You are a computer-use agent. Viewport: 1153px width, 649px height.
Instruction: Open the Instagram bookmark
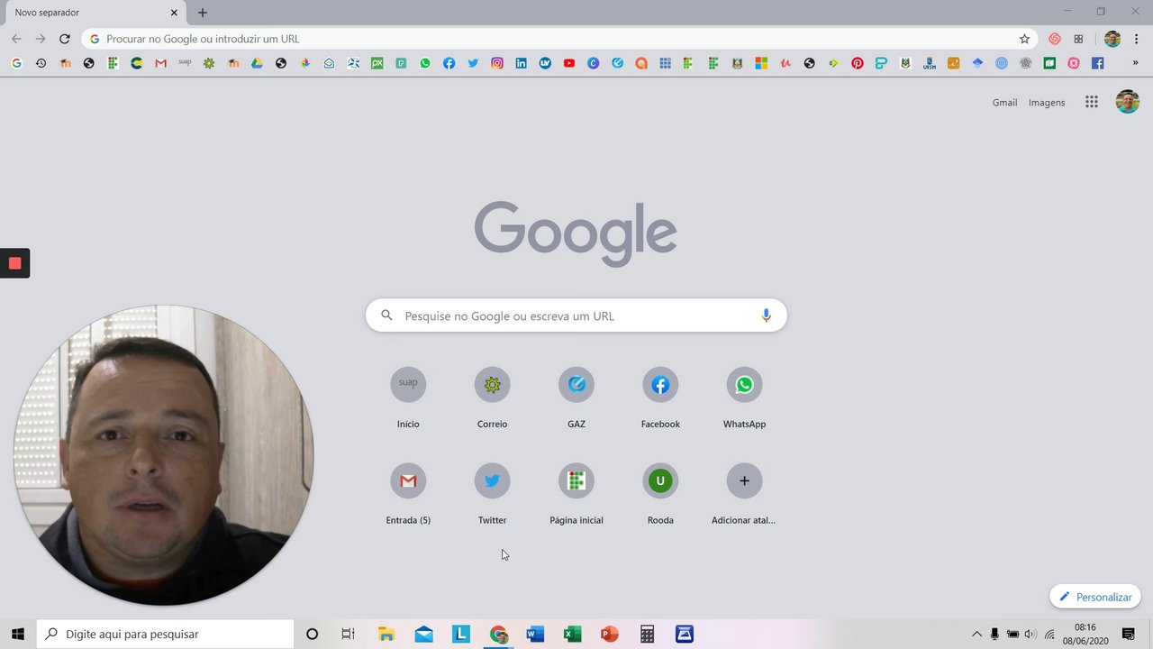497,63
